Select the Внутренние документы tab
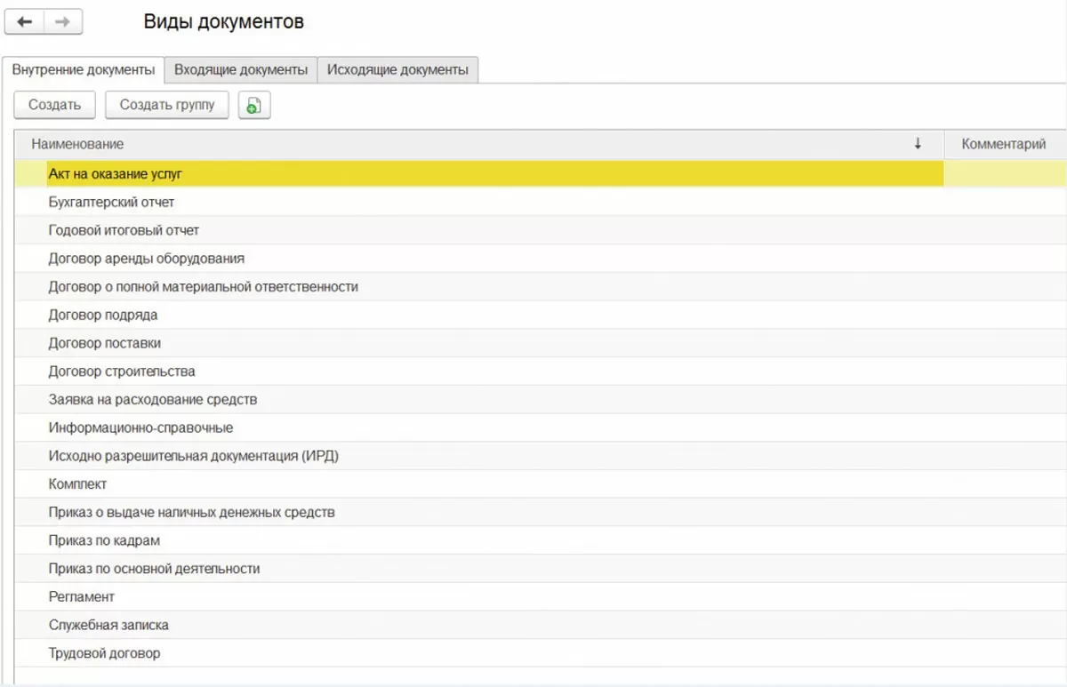 pos(84,69)
